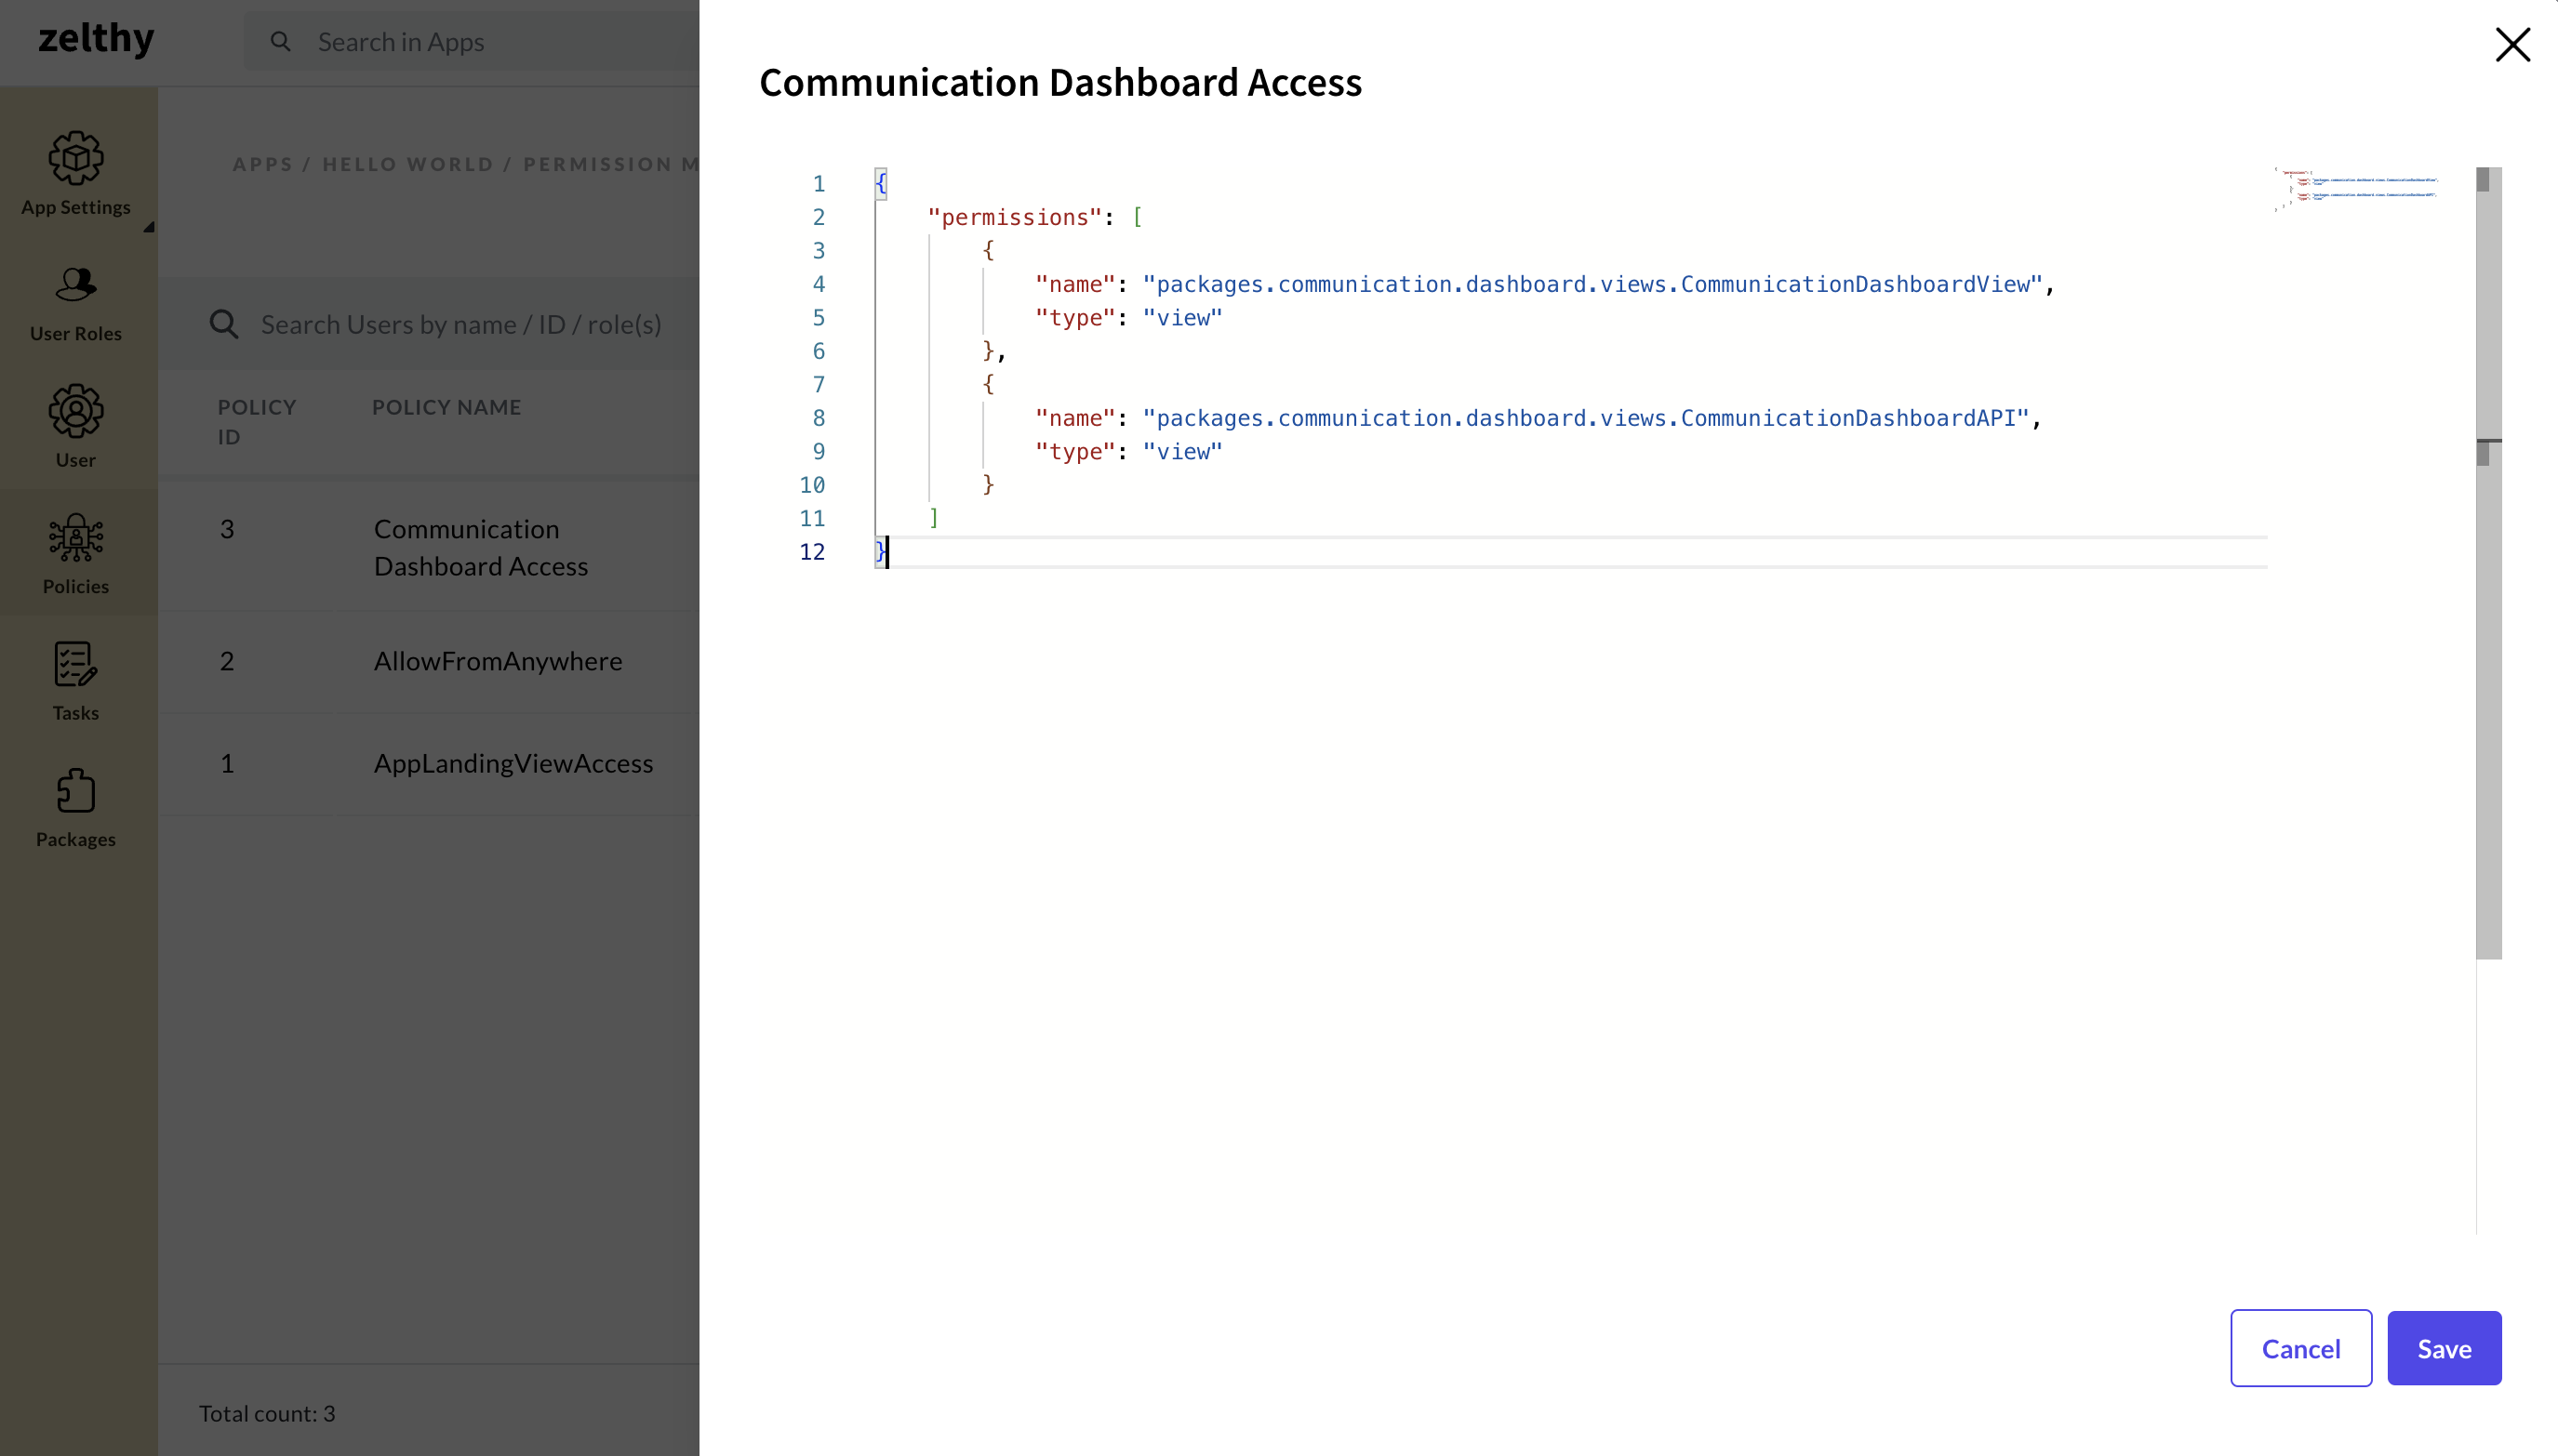Click the CommunicationDashboardView string on line 4
The width and height of the screenshot is (2558, 1456).
(x=1592, y=284)
